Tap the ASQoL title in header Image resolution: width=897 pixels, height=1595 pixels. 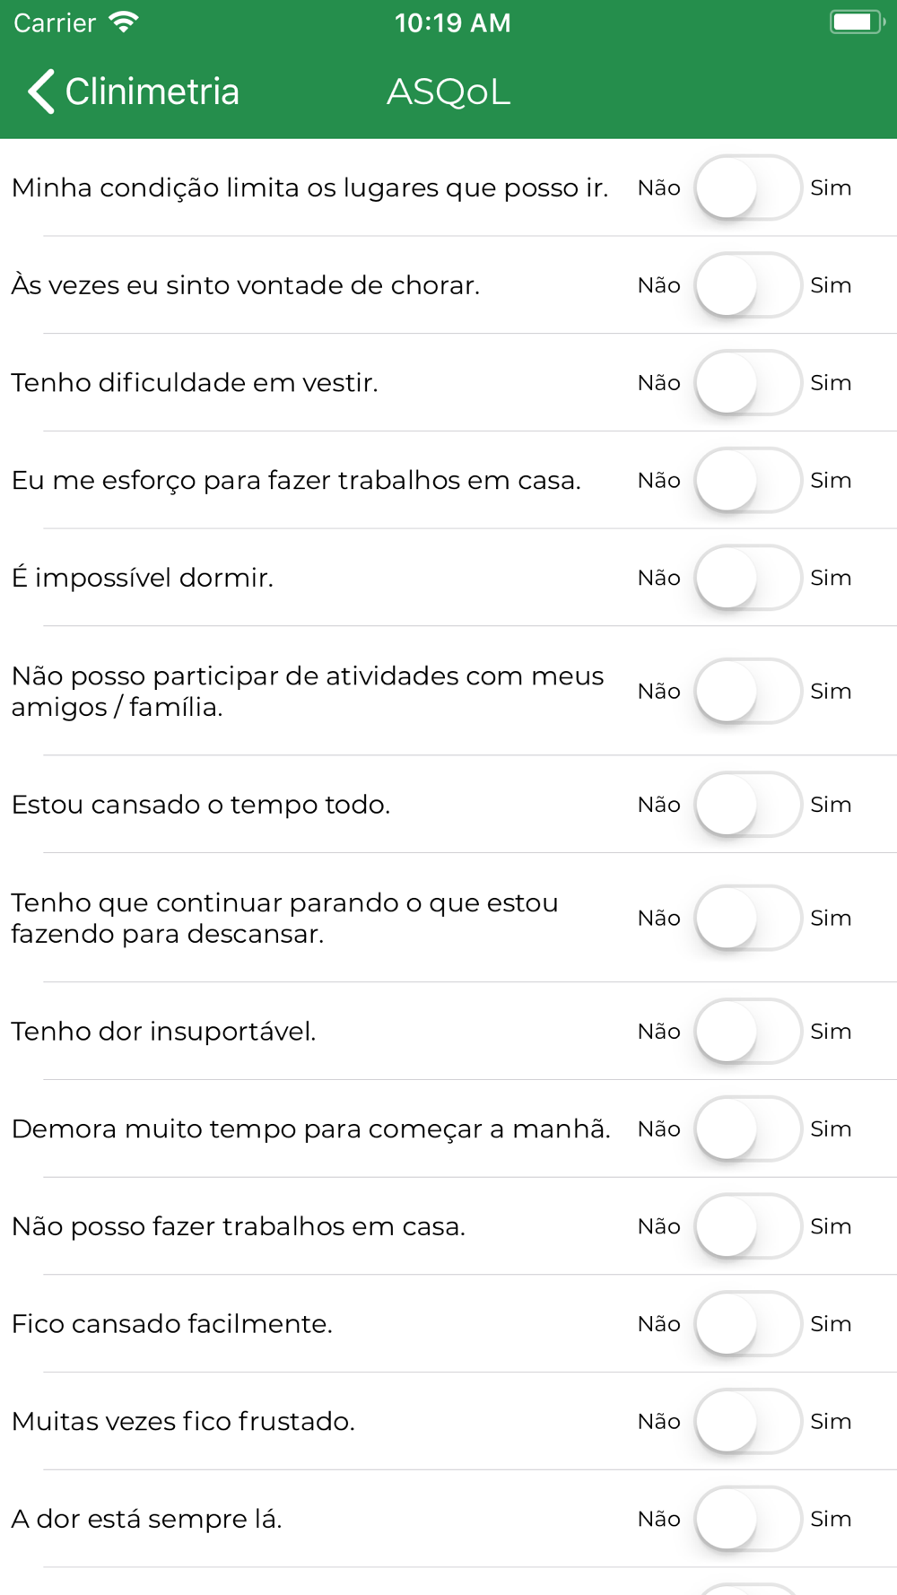(448, 92)
